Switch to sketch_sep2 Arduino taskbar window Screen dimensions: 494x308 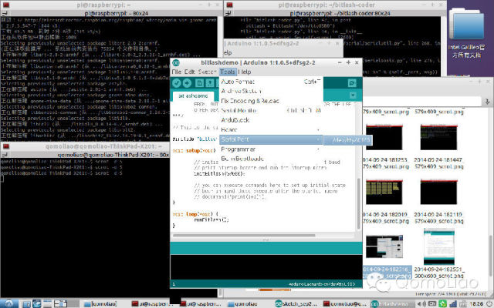click(x=296, y=304)
